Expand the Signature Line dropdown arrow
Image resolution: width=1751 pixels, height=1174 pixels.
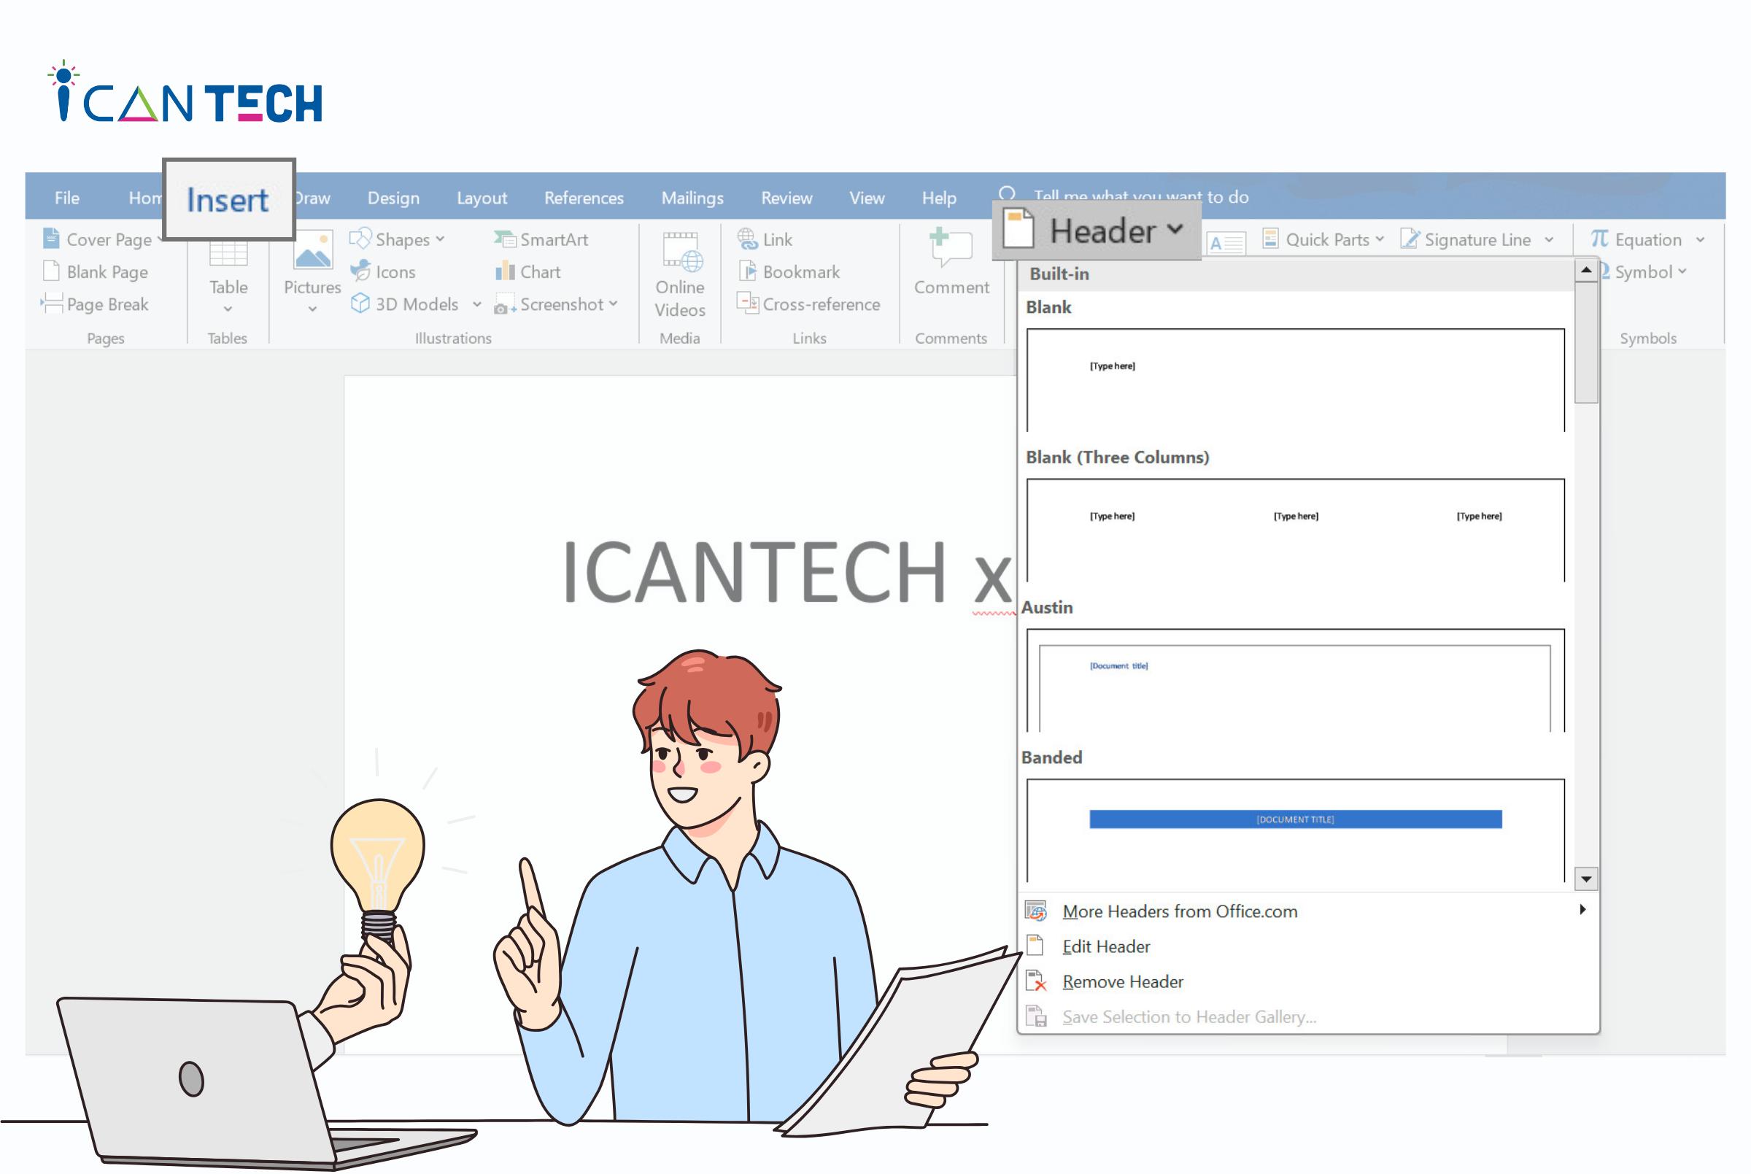[x=1549, y=239]
